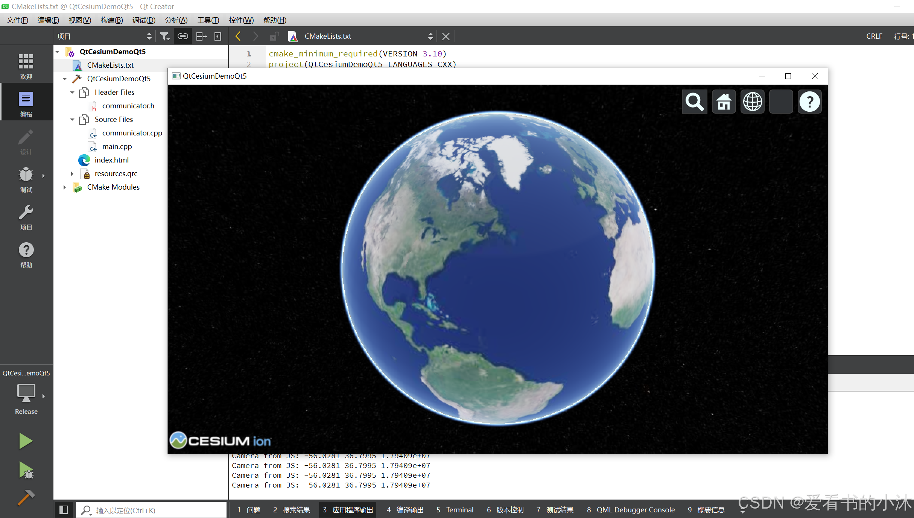
Task: Start debugging with the play-bug button
Action: coord(26,470)
